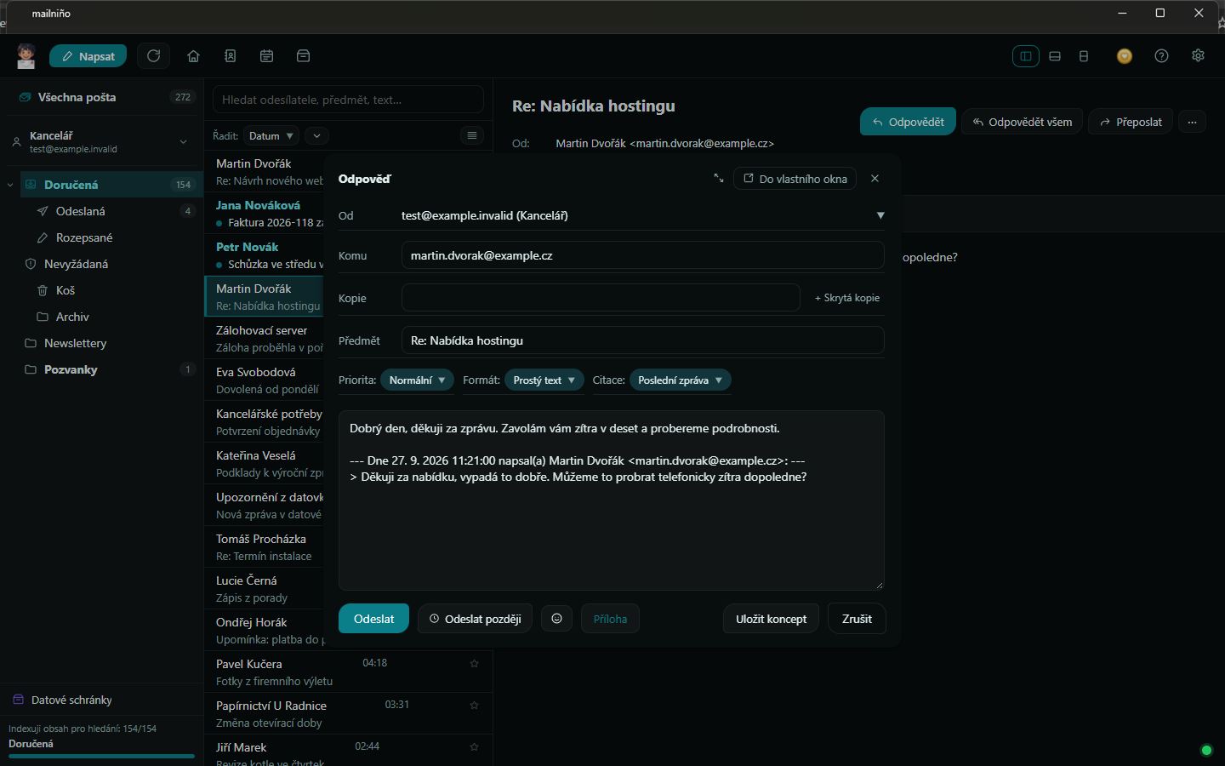Click Uložit koncept button
The image size is (1225, 766).
tap(772, 619)
